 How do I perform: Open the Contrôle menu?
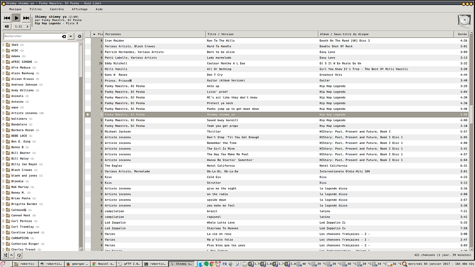(x=57, y=9)
